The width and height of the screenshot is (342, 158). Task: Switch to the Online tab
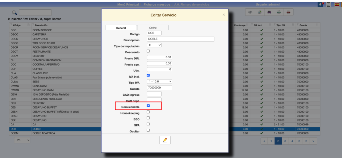point(153,28)
